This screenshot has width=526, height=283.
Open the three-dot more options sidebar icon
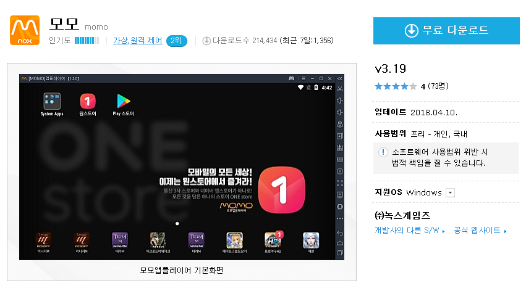click(x=340, y=218)
